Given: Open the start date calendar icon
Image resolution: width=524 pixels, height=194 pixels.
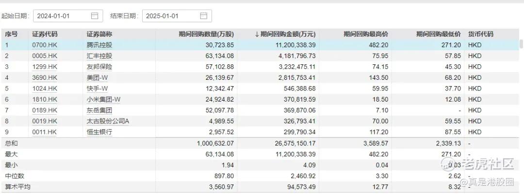Looking at the screenshot, I should coord(95,16).
